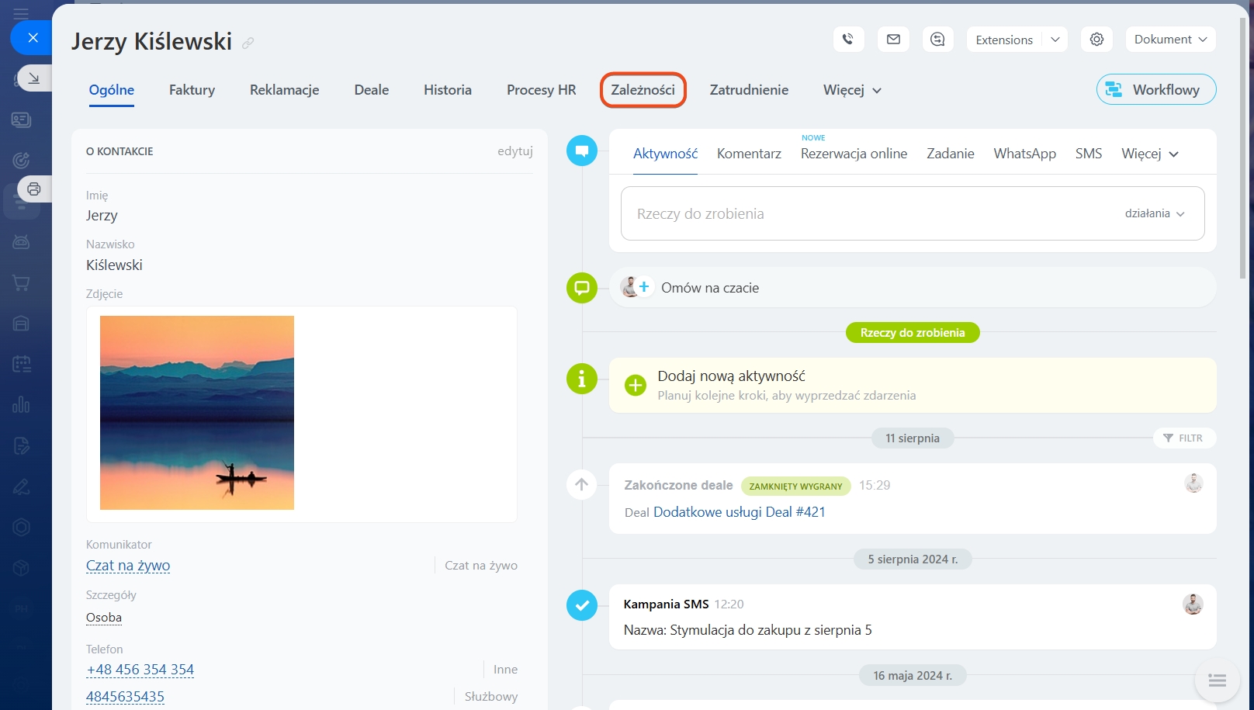Screen dimensions: 1254x710
Task: Open the Zależności tab
Action: pos(643,90)
